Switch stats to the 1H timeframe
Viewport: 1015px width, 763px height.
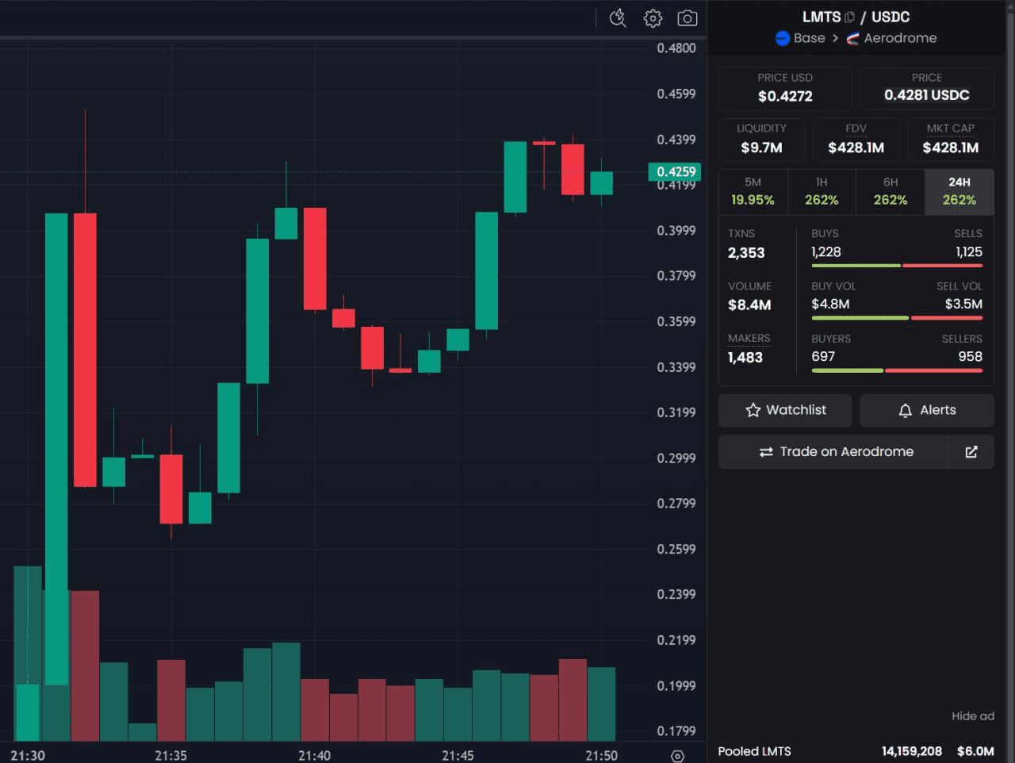822,192
